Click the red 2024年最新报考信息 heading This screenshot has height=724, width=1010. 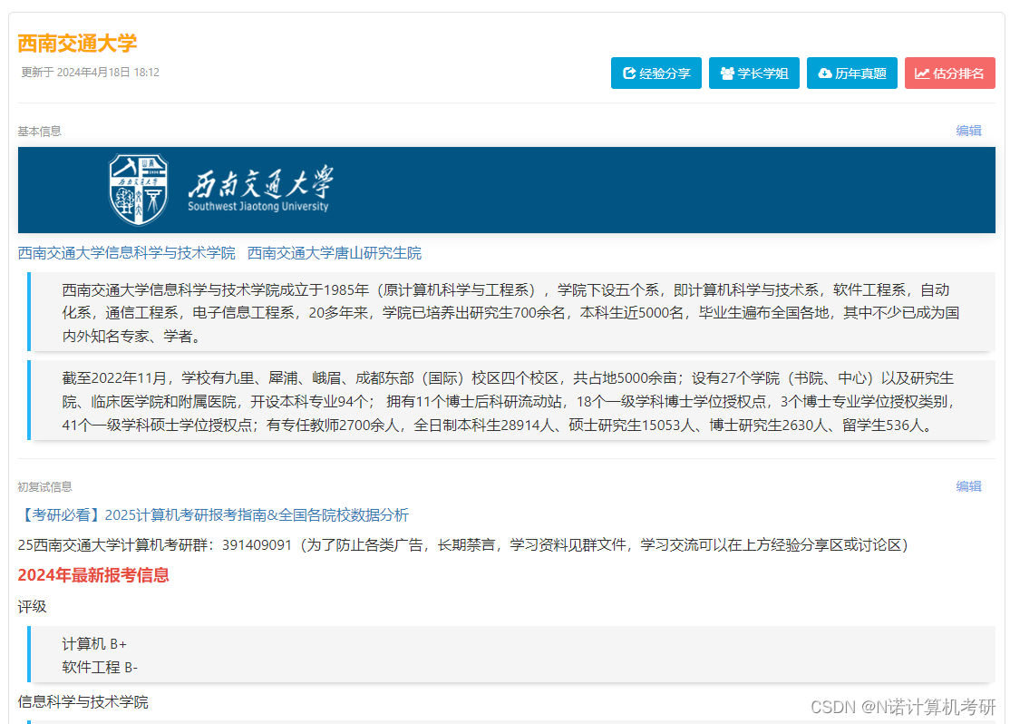93,575
